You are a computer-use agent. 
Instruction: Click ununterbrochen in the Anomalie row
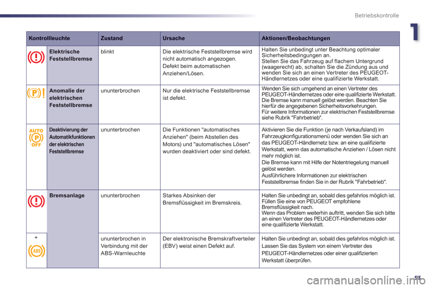coord(120,90)
